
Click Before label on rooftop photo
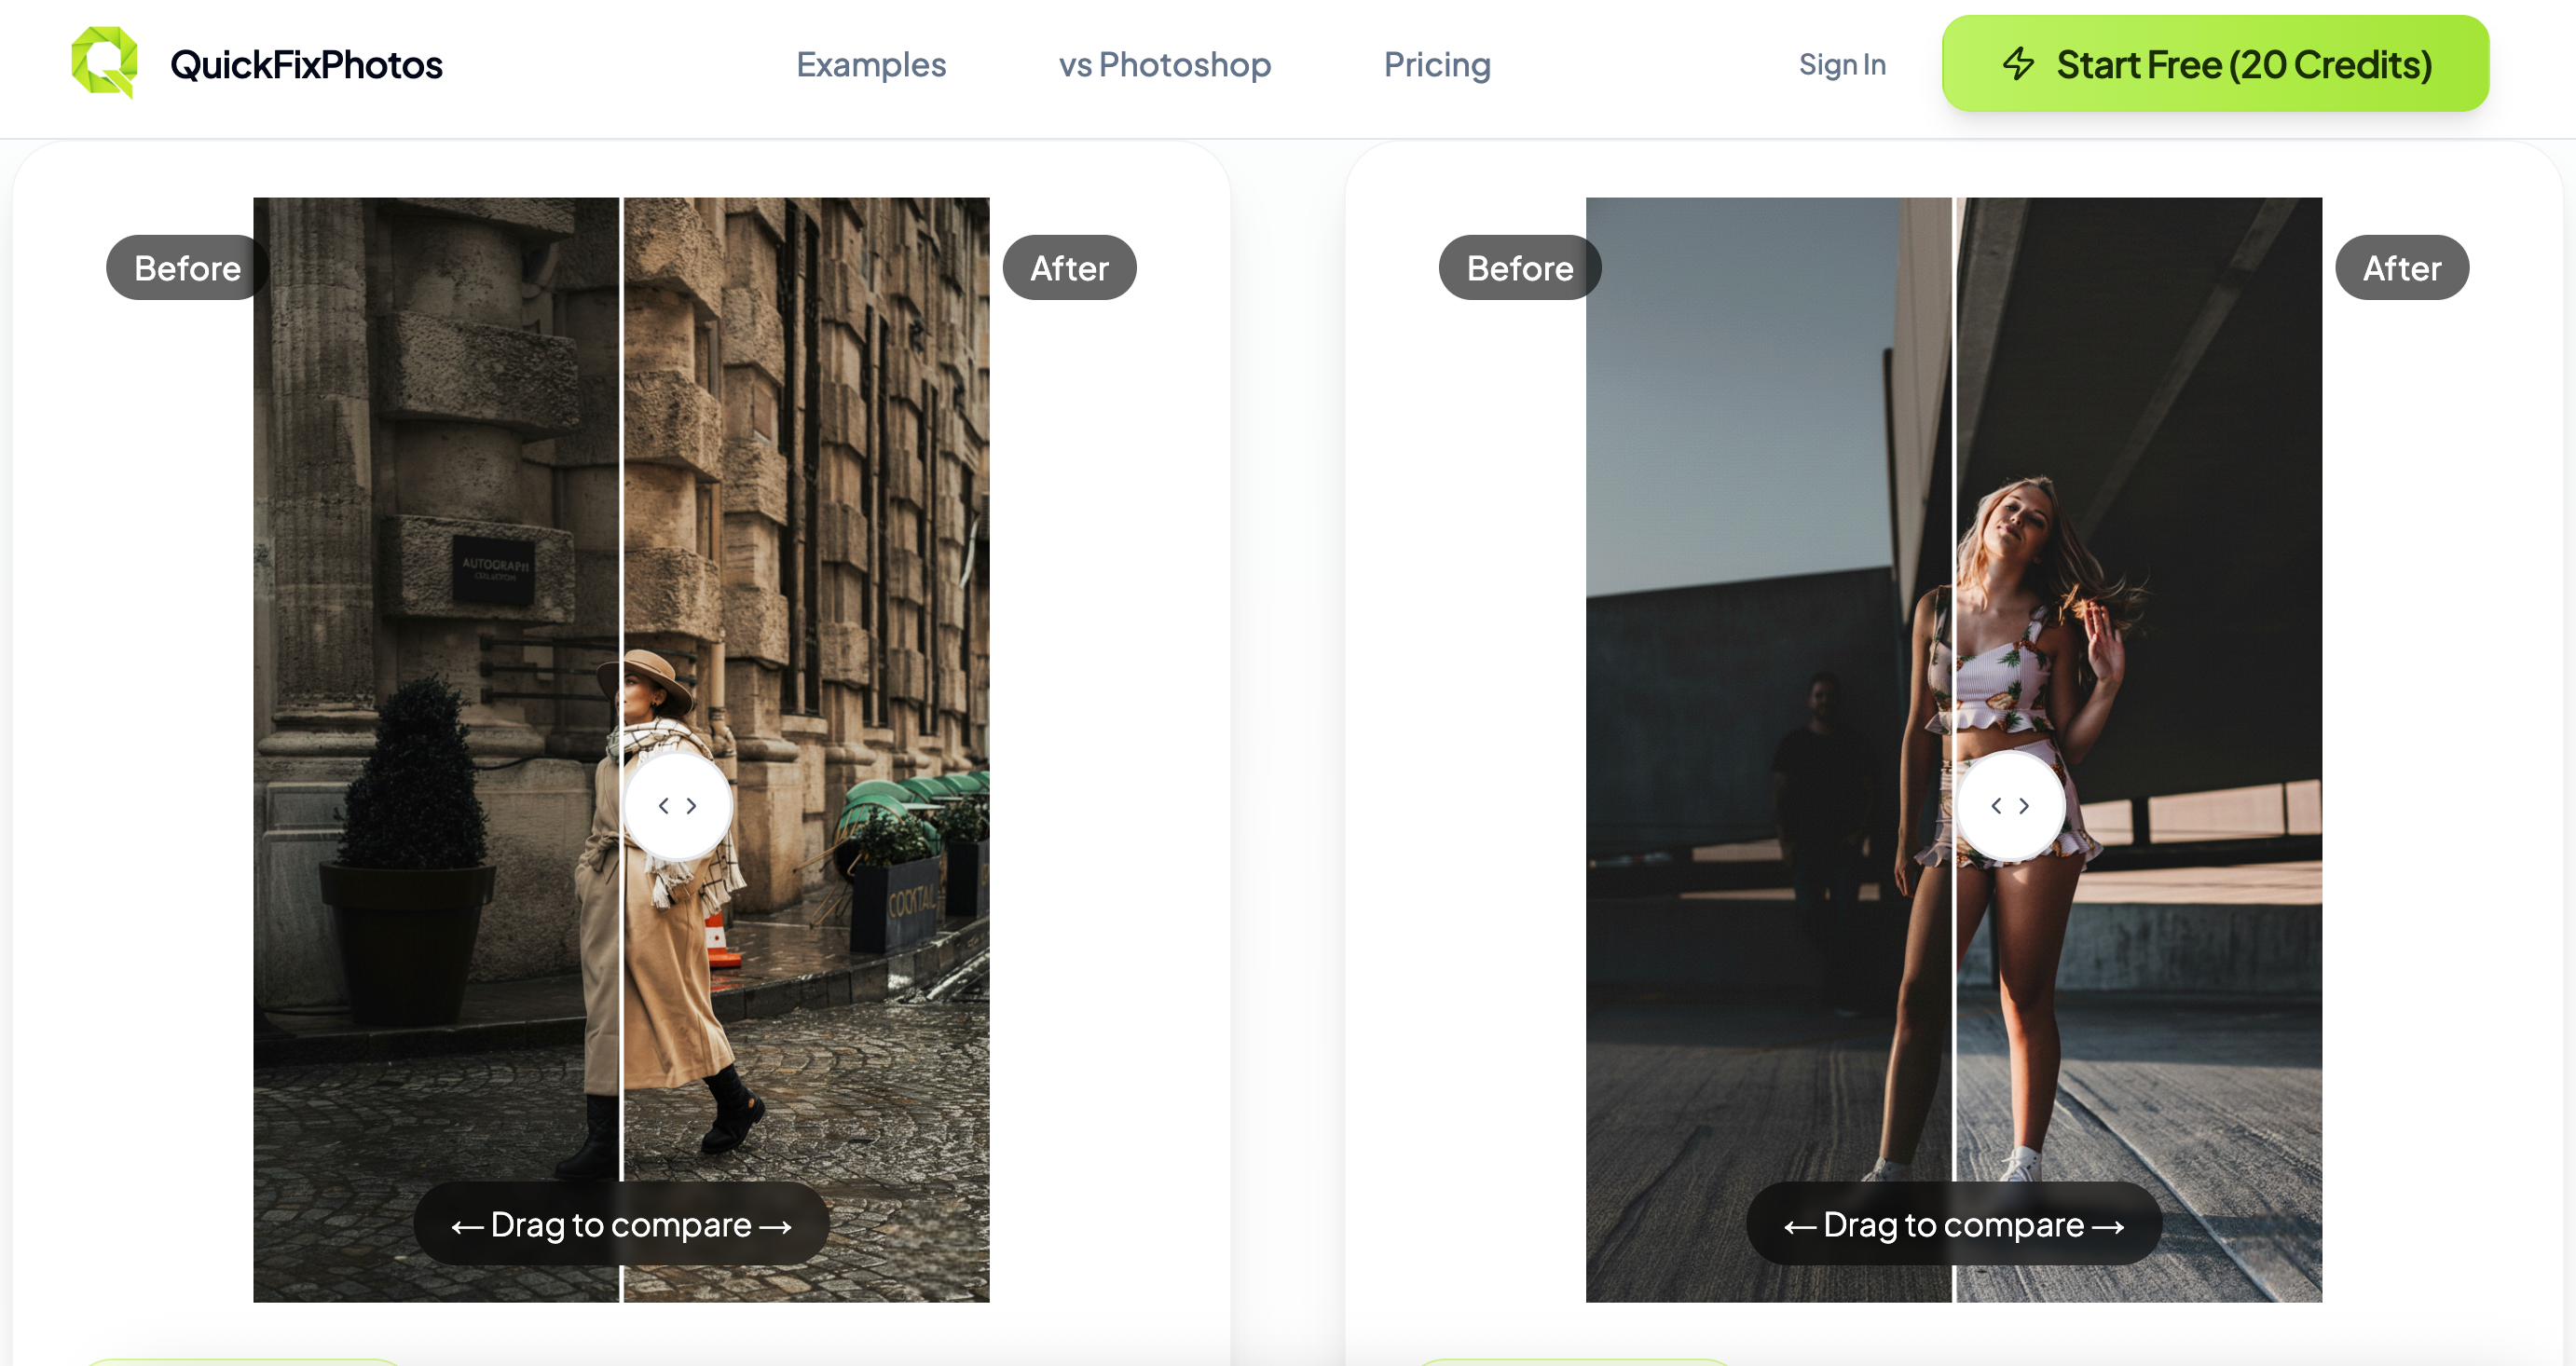(x=1519, y=268)
